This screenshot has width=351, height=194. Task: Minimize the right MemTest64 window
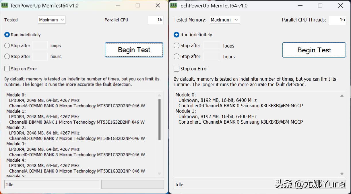300,5
